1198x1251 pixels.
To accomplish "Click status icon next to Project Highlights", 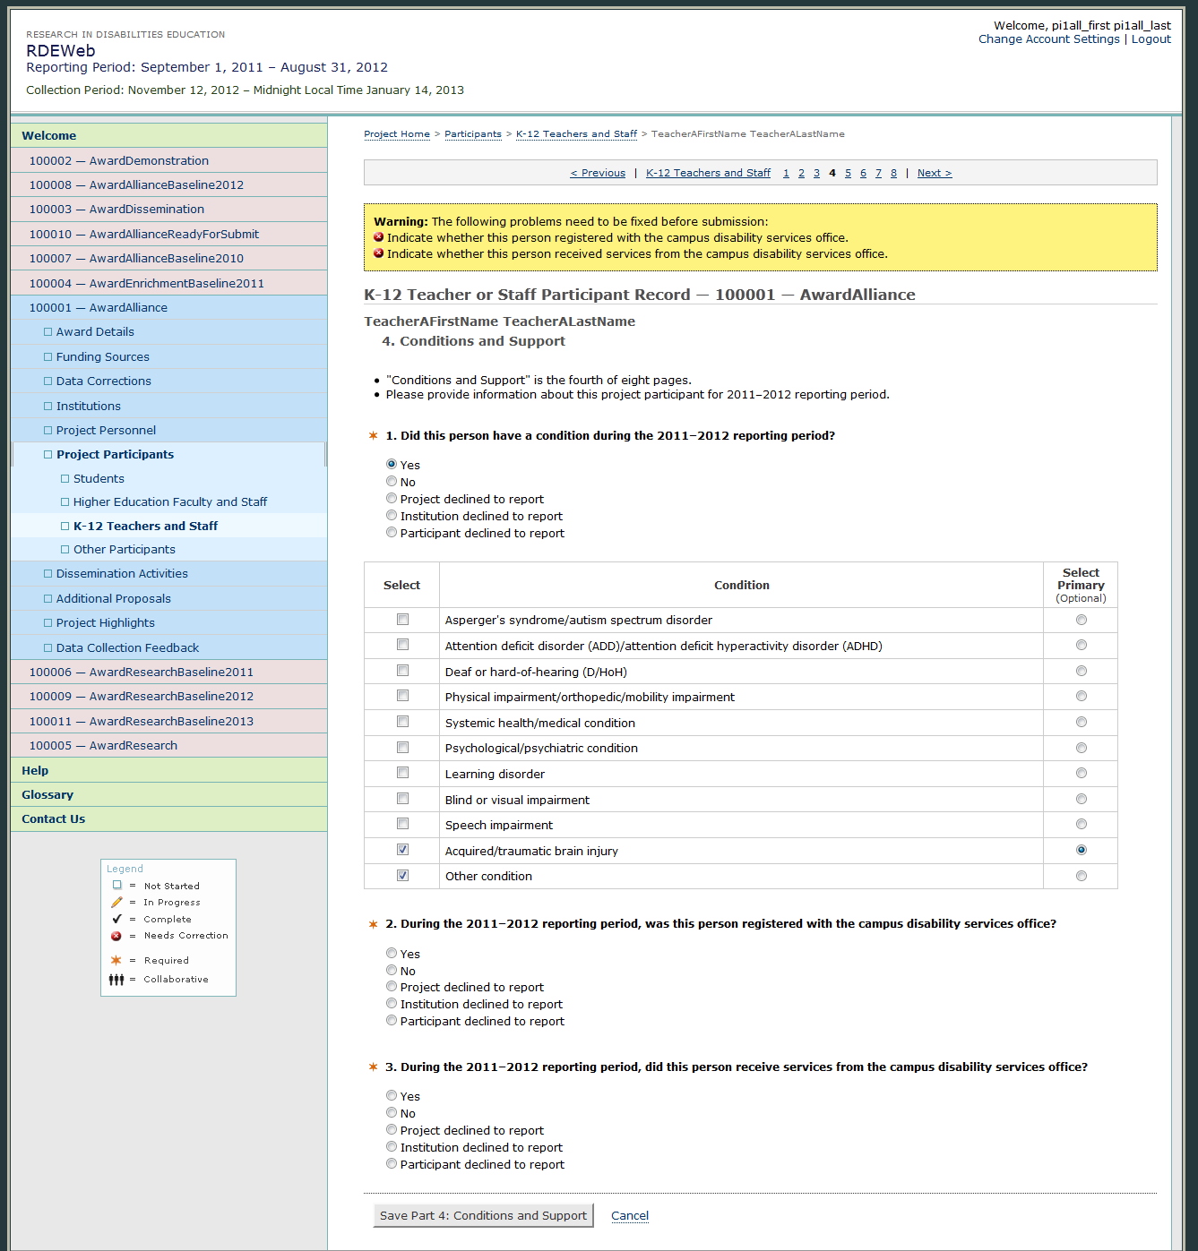I will (48, 623).
